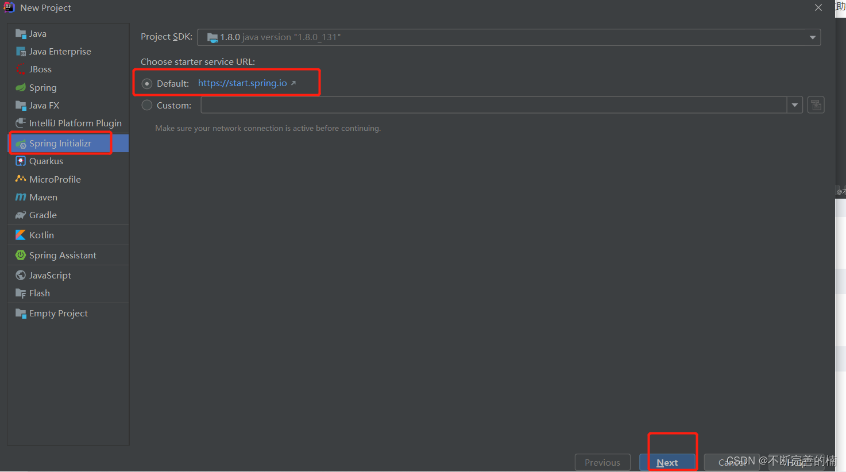Click the "Java FX" list label
The width and height of the screenshot is (846, 472).
[44, 106]
